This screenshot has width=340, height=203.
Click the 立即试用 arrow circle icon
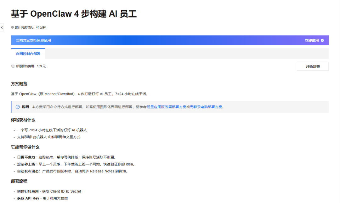[x=322, y=40]
